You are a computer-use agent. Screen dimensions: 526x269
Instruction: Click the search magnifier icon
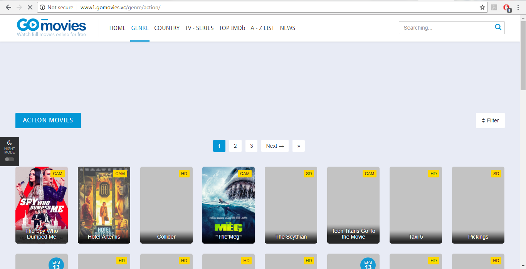(498, 27)
